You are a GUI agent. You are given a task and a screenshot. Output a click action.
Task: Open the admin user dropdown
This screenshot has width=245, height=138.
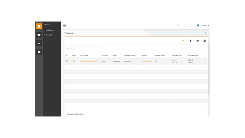pyautogui.click(x=205, y=25)
